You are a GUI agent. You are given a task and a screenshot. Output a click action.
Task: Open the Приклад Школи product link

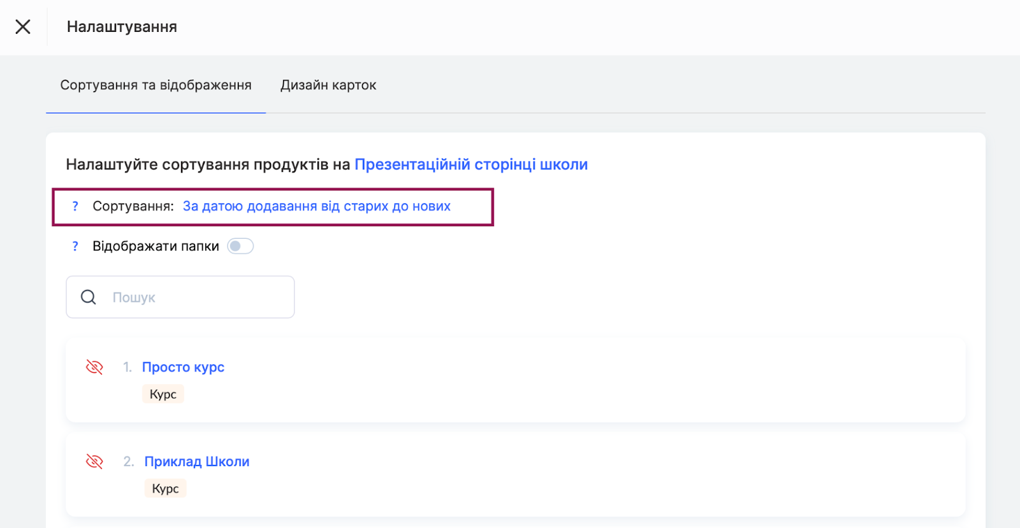pyautogui.click(x=196, y=462)
